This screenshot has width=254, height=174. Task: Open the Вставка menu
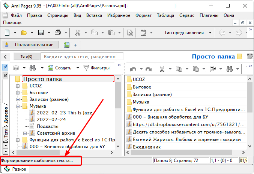94,15
